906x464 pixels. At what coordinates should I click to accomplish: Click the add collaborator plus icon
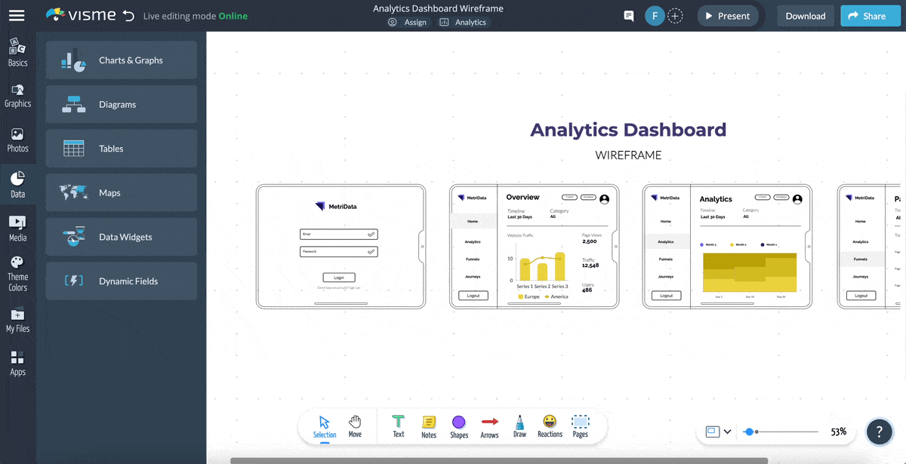click(x=676, y=16)
